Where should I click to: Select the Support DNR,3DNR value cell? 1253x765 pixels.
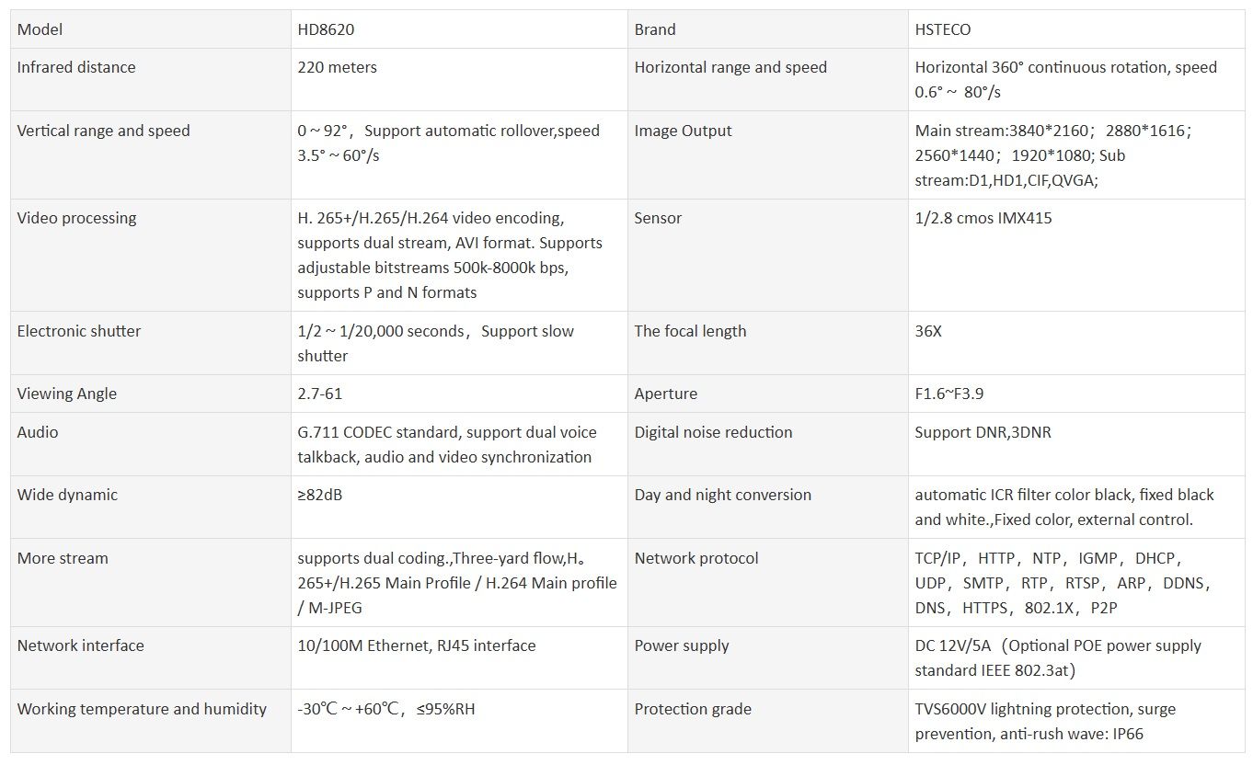click(1075, 444)
